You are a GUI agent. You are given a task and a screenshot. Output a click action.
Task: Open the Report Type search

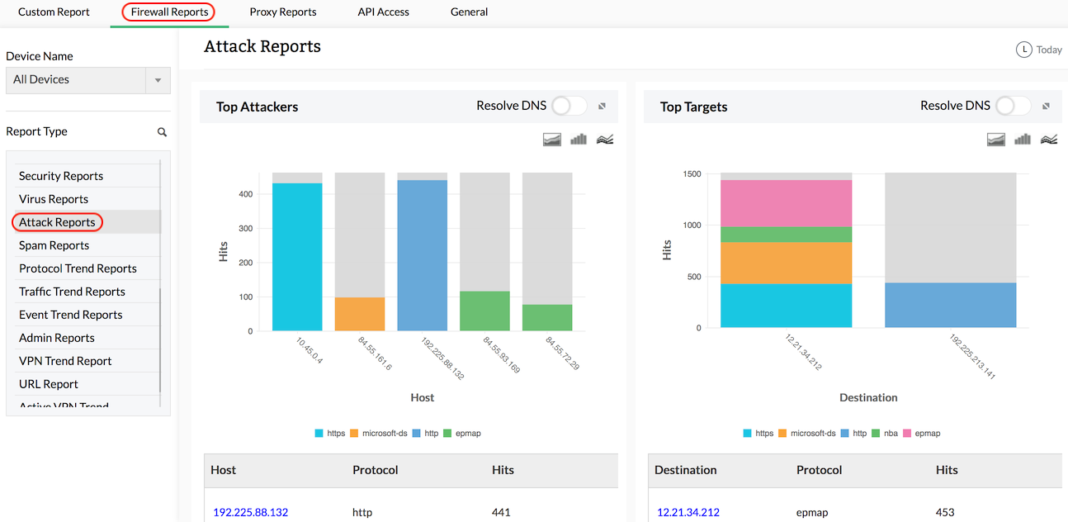pyautogui.click(x=162, y=131)
